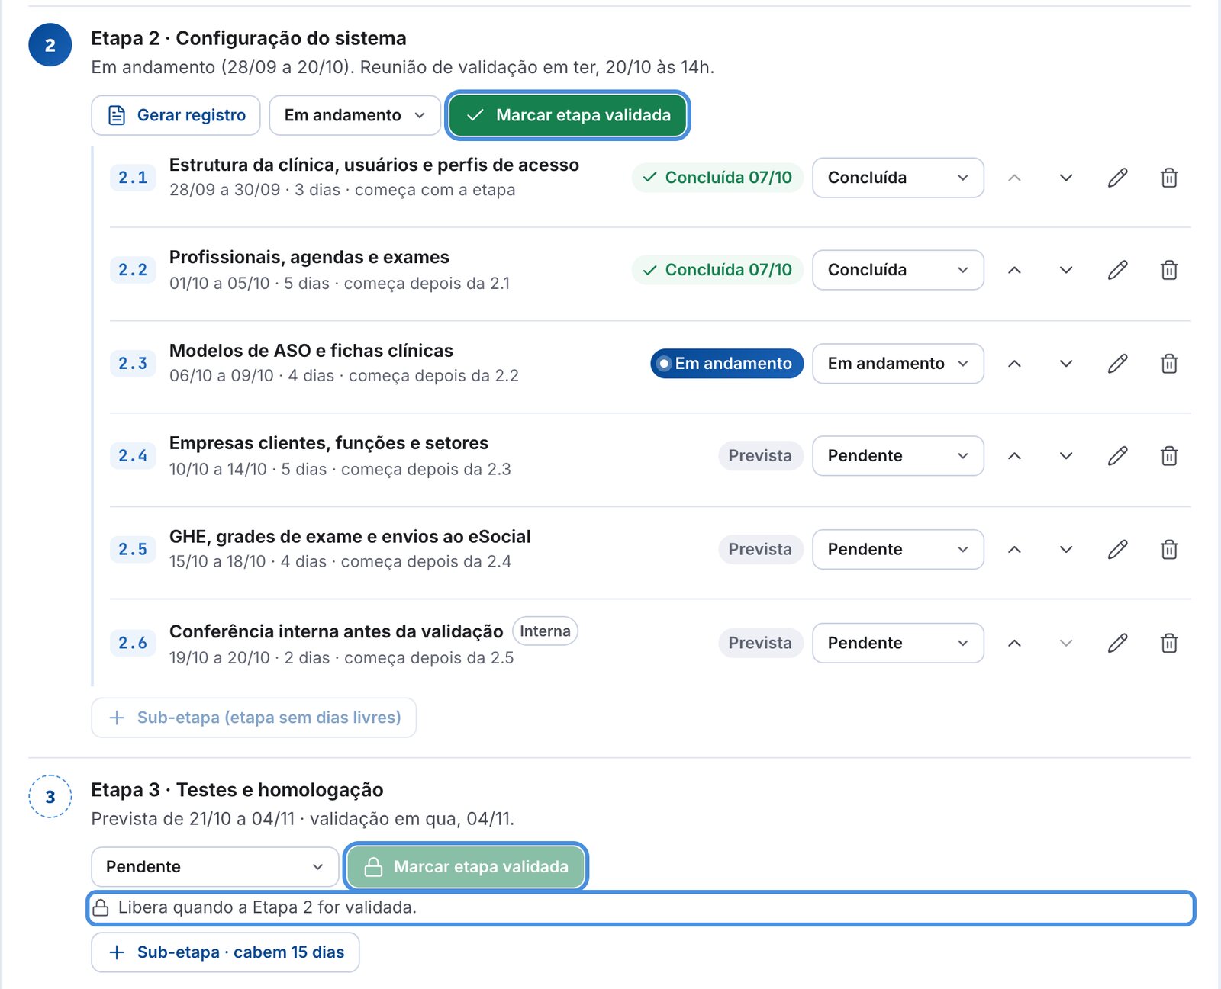Edit sub-etapa 2.2 Profissionais, agendas e exames

(1117, 270)
